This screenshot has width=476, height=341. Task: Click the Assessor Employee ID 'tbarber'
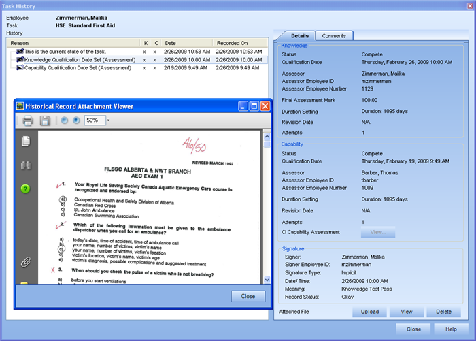coord(370,180)
